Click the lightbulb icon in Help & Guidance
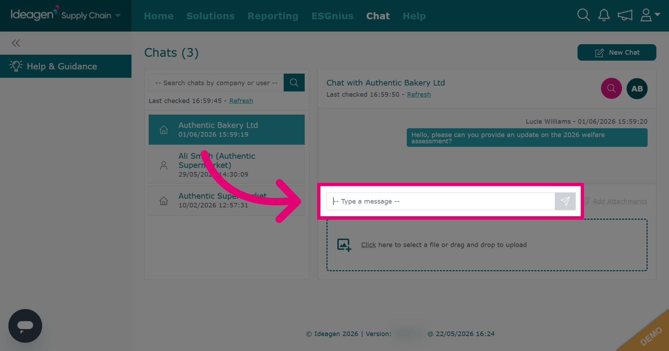 [x=16, y=66]
